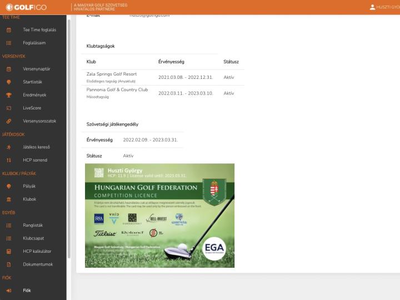Open Tee Time foglalás menu item
Image resolution: width=400 pixels, height=300 pixels.
(39, 30)
